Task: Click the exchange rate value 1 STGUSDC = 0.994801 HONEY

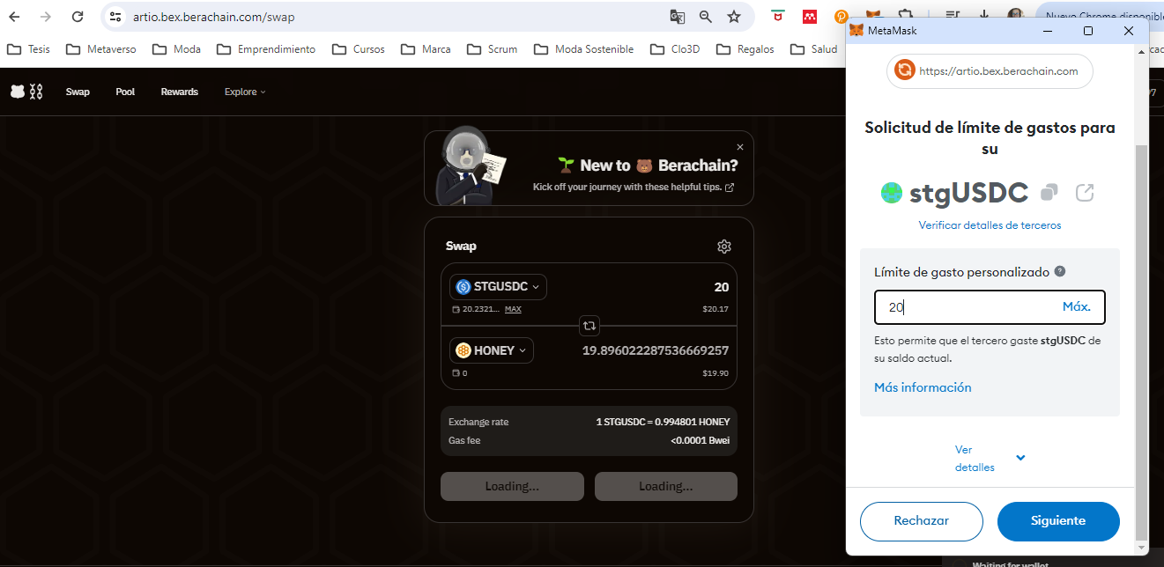Action: (x=663, y=422)
